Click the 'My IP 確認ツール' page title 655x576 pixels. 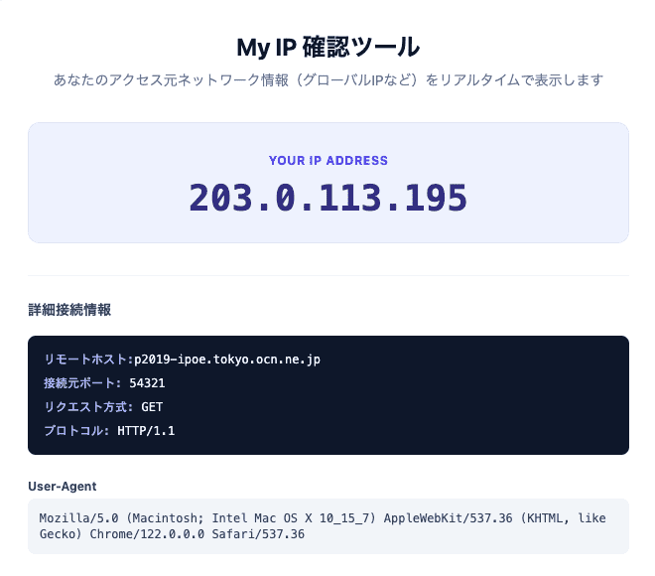point(327,47)
